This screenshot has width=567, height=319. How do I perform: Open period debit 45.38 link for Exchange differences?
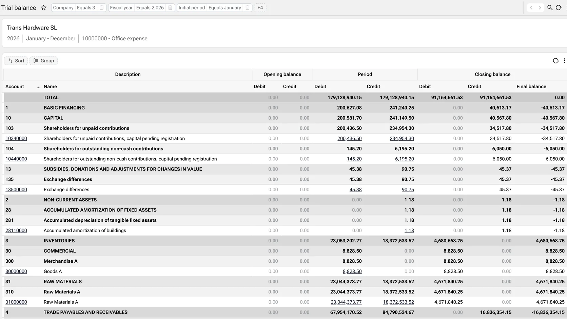[x=355, y=190]
